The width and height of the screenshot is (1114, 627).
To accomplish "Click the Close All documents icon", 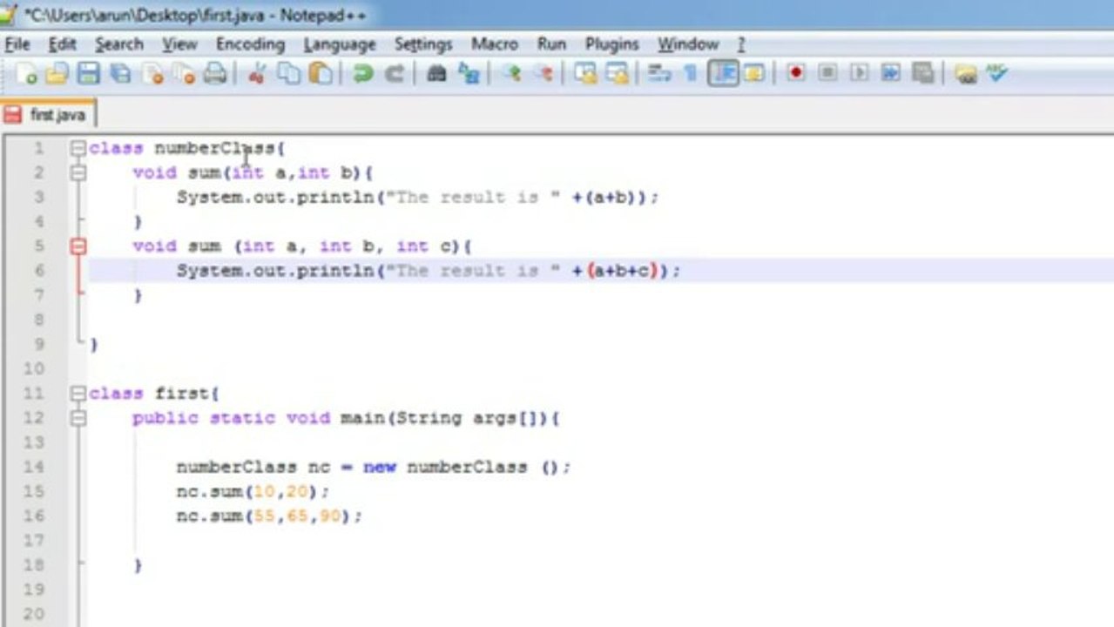I will coord(183,74).
